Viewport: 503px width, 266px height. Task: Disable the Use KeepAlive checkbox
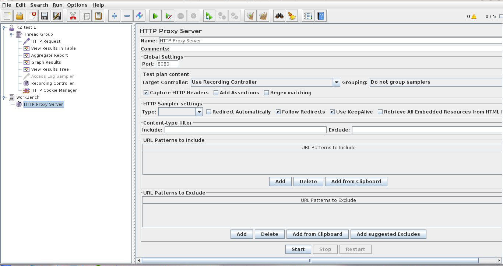(333, 112)
